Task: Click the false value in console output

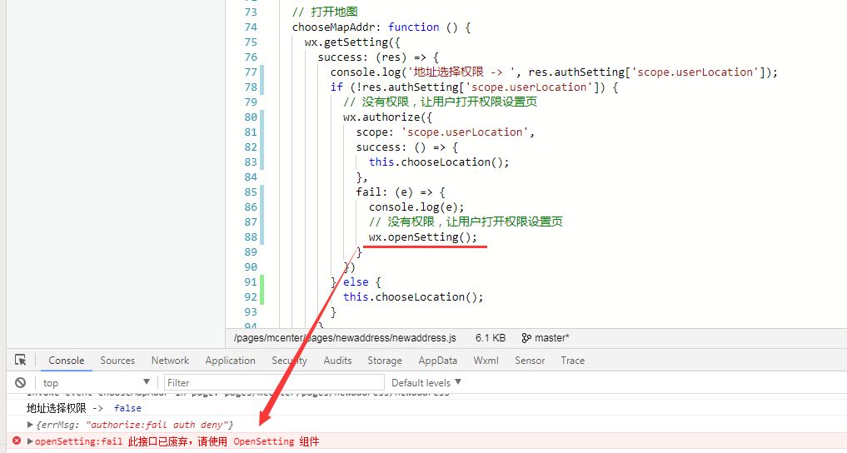Action: coord(127,408)
